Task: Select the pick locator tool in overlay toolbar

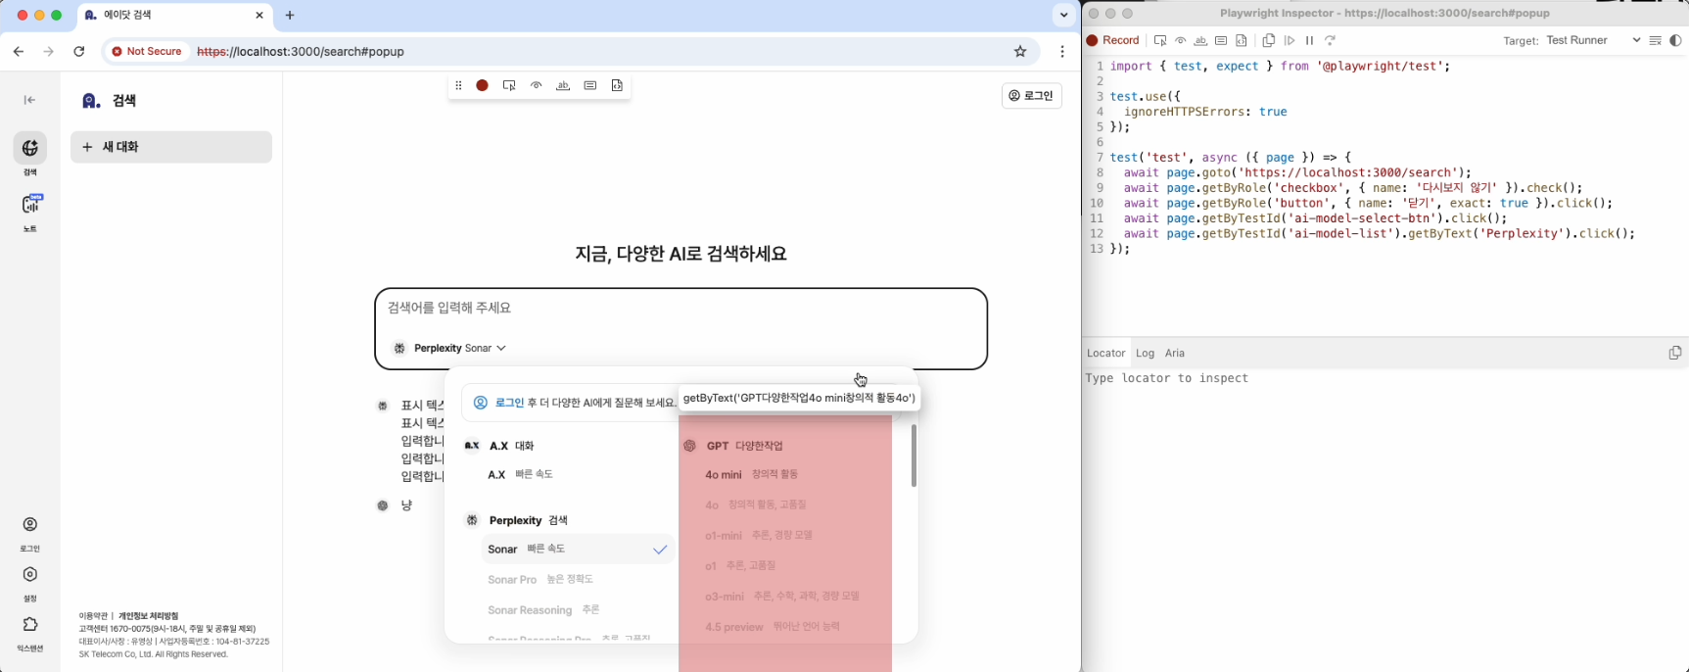Action: [509, 85]
